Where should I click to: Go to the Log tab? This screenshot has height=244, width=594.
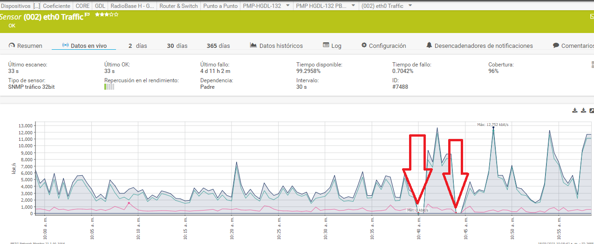point(332,46)
